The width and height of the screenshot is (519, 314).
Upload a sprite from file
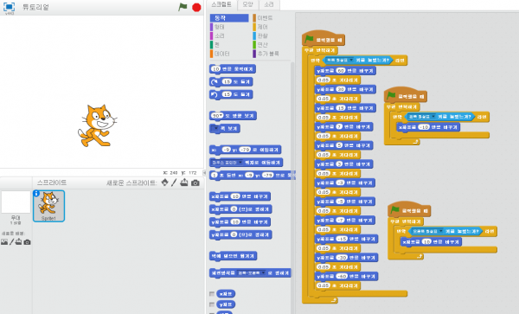pos(184,183)
